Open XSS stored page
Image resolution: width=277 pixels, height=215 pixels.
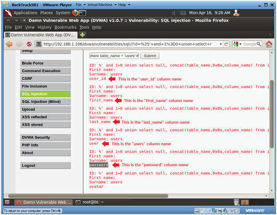[45, 125]
